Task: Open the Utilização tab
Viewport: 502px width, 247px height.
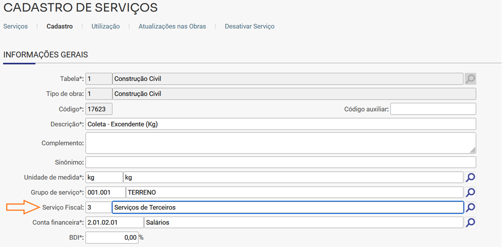Action: 105,27
